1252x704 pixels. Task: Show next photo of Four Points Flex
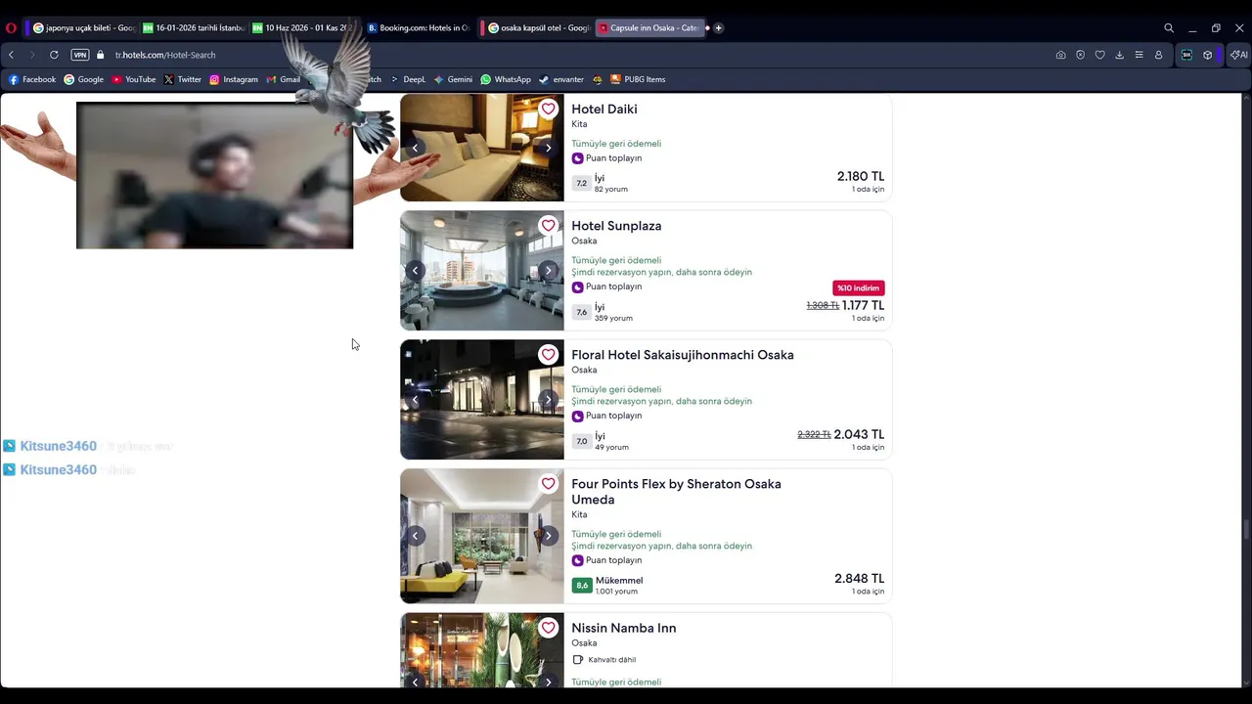coord(548,535)
